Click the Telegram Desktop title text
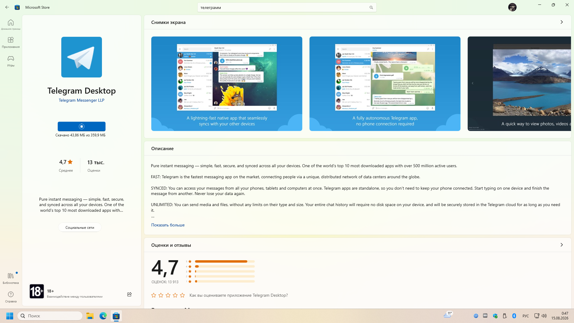574x323 pixels. point(82,91)
